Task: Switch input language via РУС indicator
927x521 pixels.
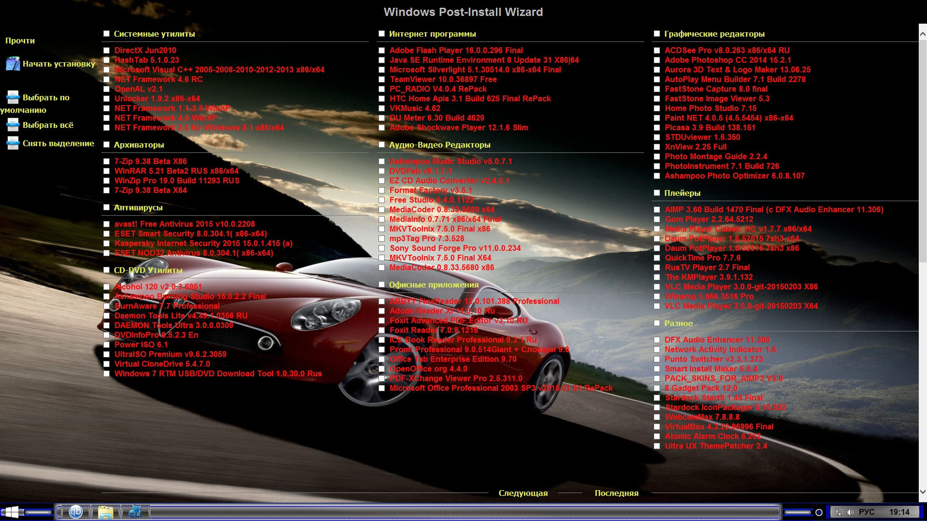Action: (867, 512)
